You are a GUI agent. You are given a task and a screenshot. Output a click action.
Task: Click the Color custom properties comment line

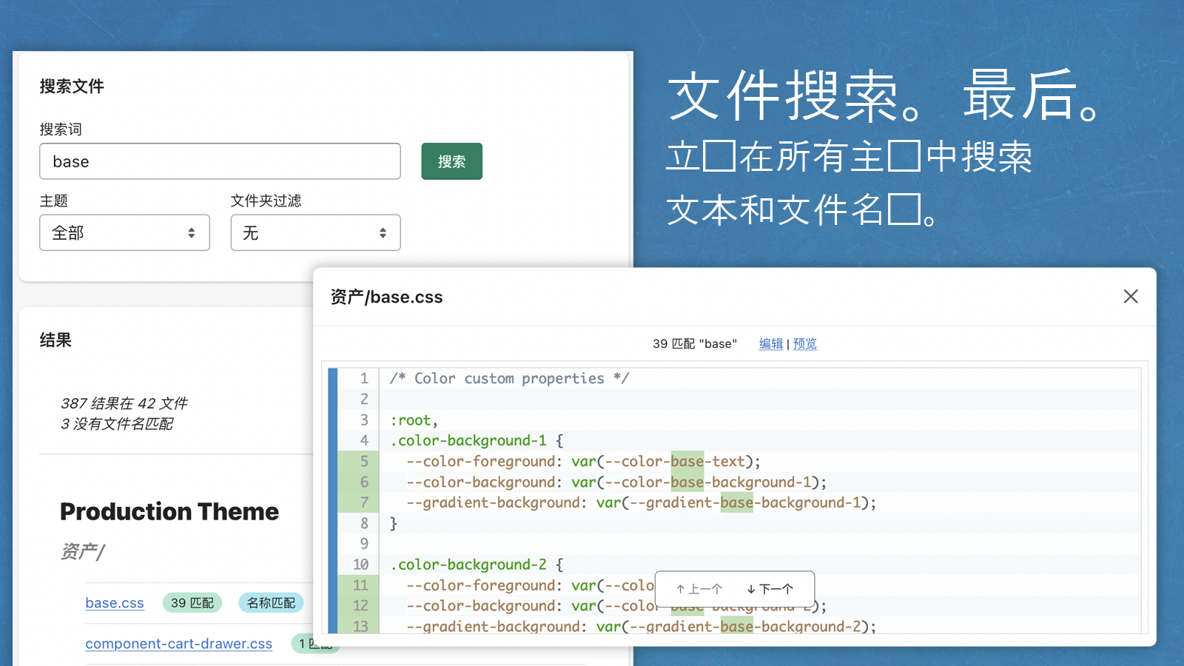pyautogui.click(x=509, y=379)
